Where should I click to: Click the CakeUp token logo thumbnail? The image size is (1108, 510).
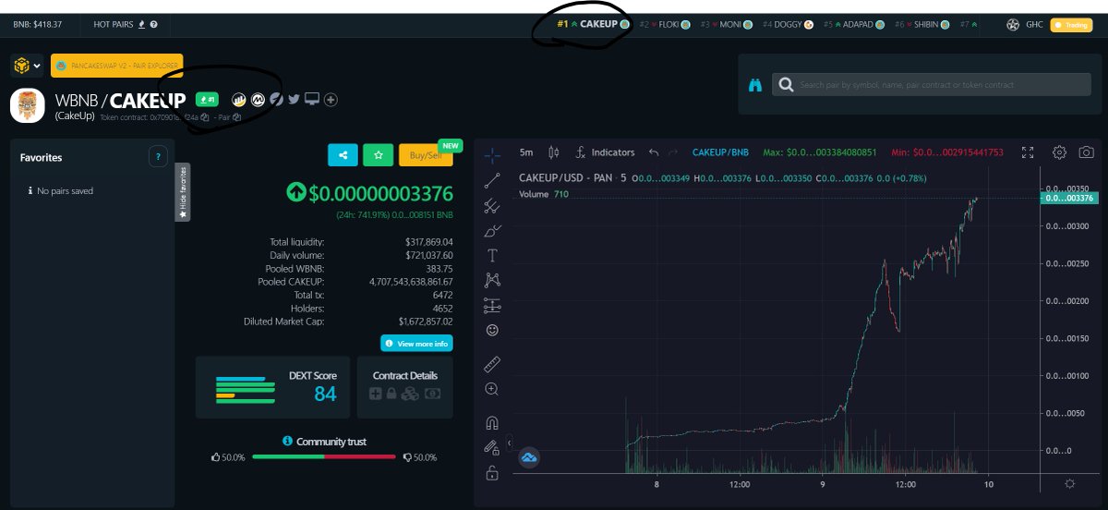28,105
